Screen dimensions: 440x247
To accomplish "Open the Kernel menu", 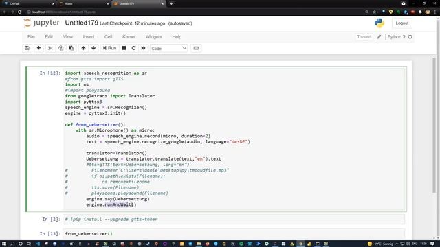I will 129,36.
